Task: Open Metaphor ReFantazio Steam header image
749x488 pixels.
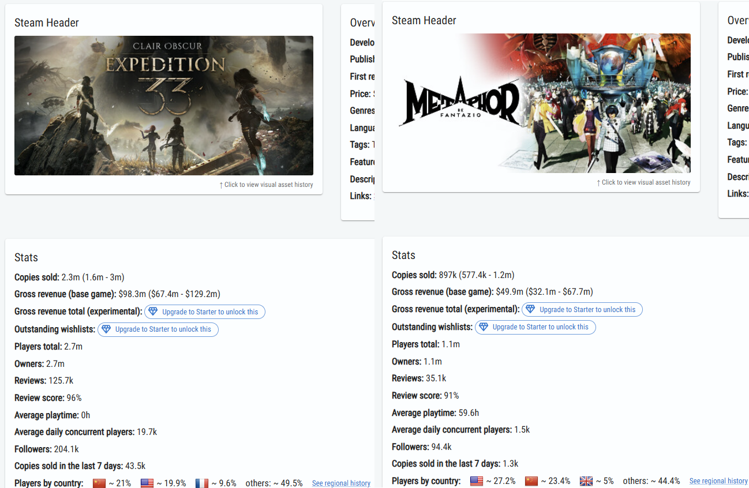Action: [x=541, y=103]
